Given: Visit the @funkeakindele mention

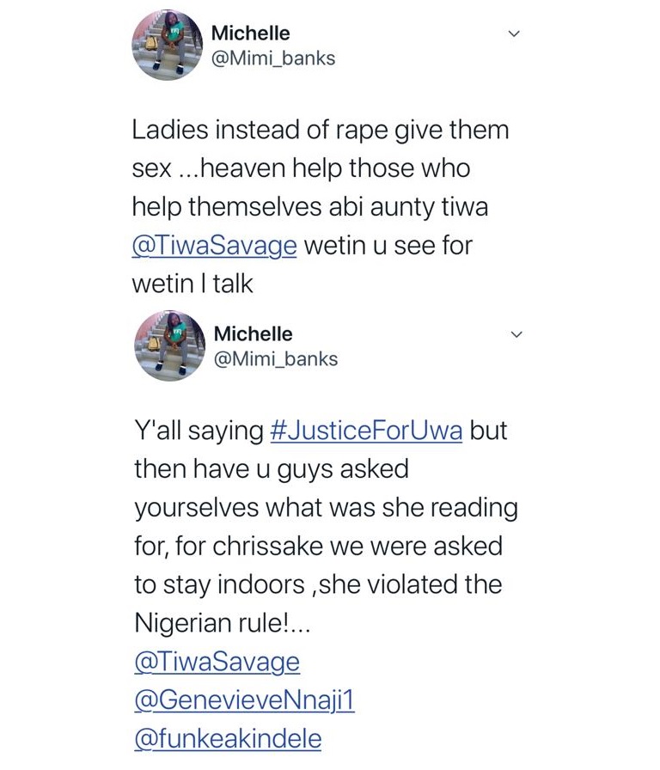Looking at the screenshot, I should pyautogui.click(x=228, y=739).
